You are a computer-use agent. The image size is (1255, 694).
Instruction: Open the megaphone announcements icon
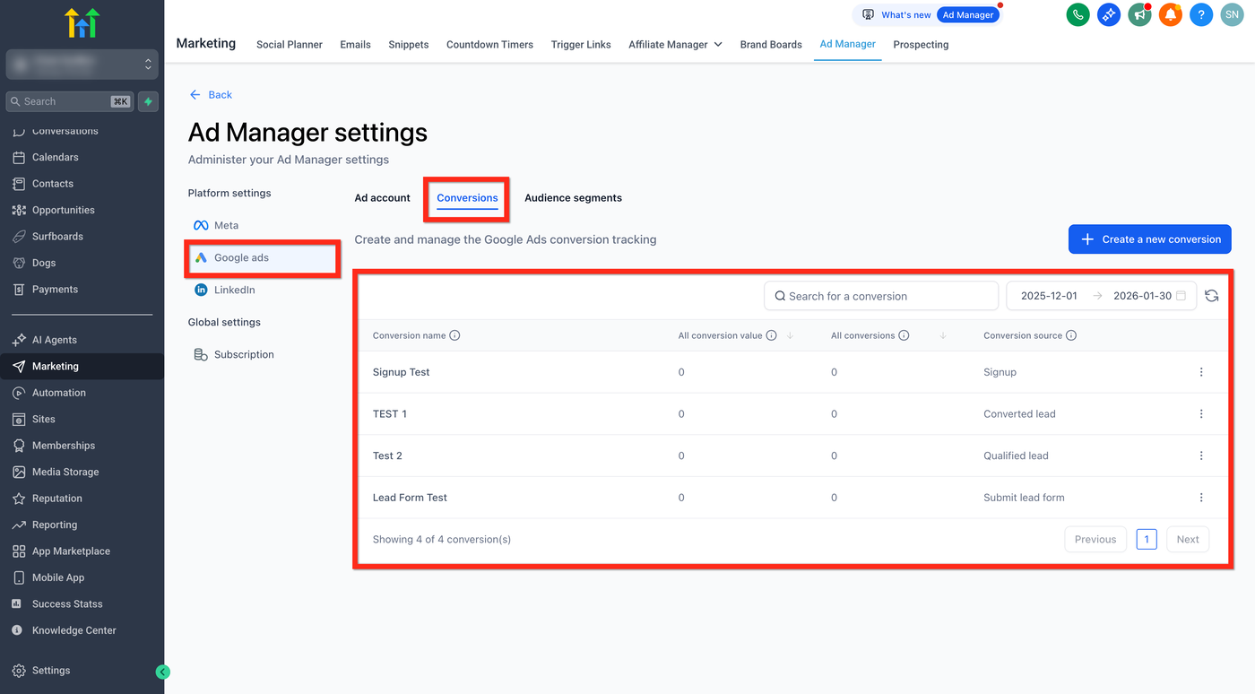tap(1139, 14)
